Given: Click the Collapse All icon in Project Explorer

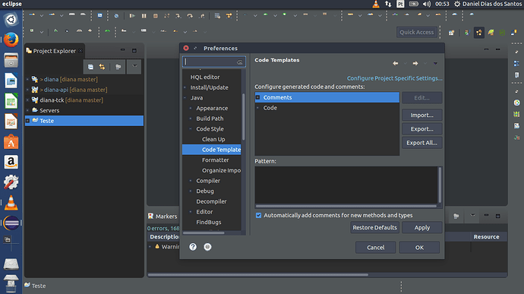Looking at the screenshot, I should pos(90,67).
